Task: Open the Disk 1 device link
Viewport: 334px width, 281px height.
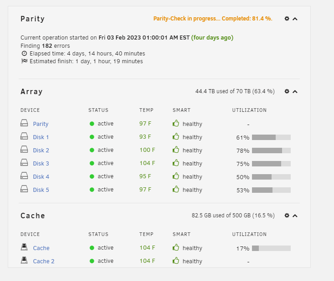Action: coord(41,137)
